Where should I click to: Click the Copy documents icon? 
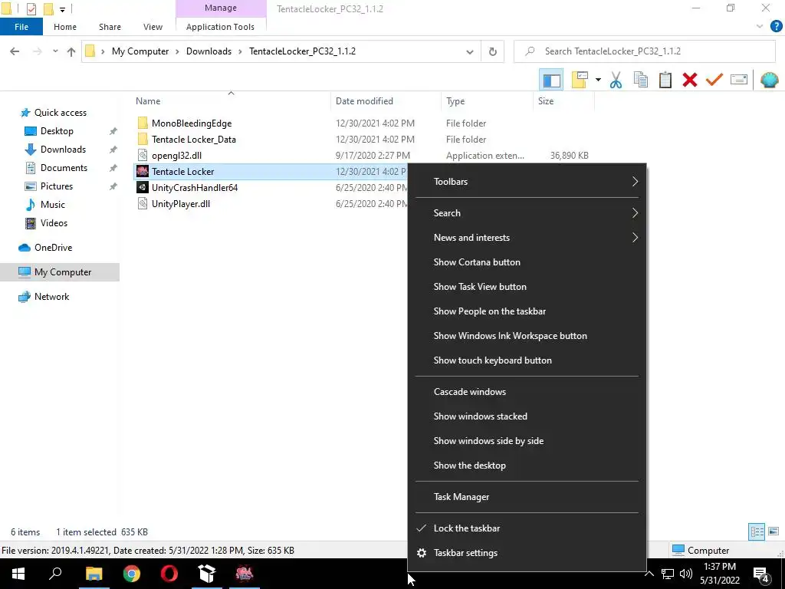(641, 80)
